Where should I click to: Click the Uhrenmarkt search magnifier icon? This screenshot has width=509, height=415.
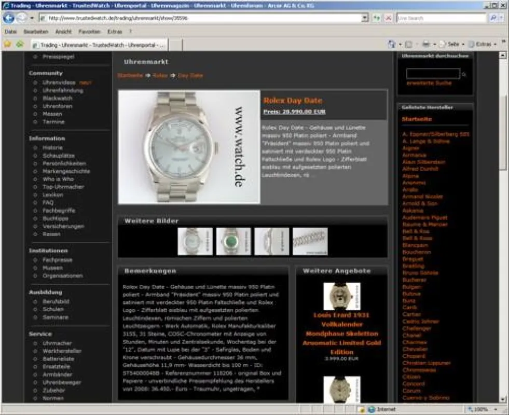pos(464,74)
